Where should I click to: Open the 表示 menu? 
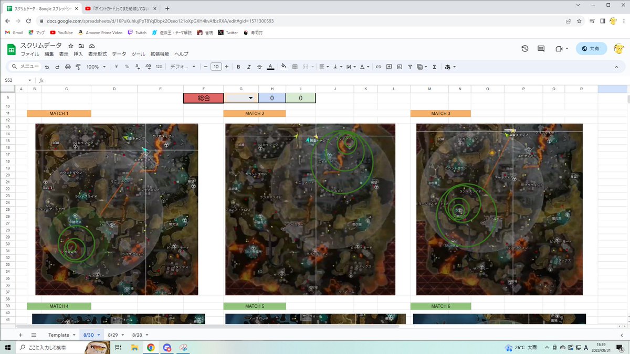[64, 54]
